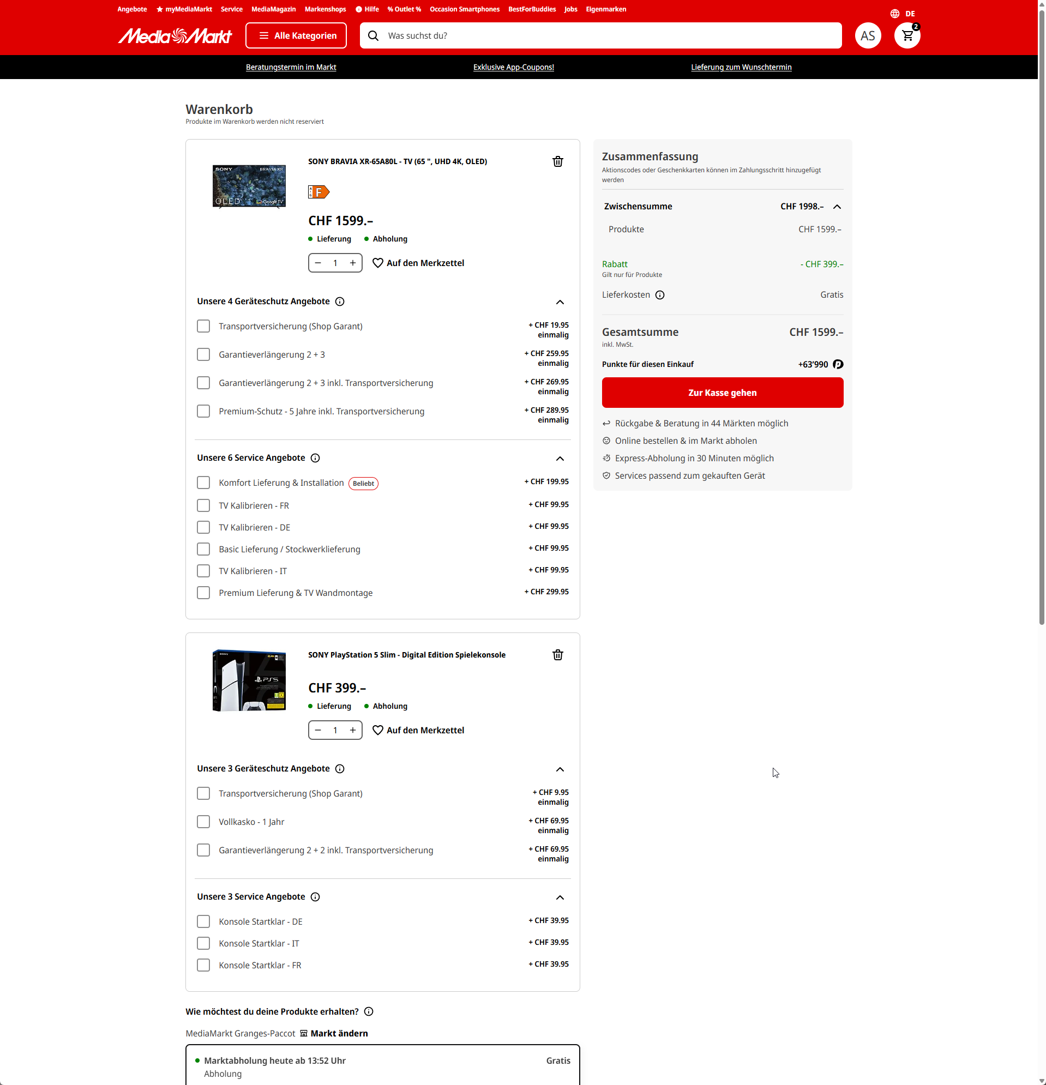The image size is (1046, 1085).
Task: Click Markt ändern store link
Action: pyautogui.click(x=334, y=1034)
